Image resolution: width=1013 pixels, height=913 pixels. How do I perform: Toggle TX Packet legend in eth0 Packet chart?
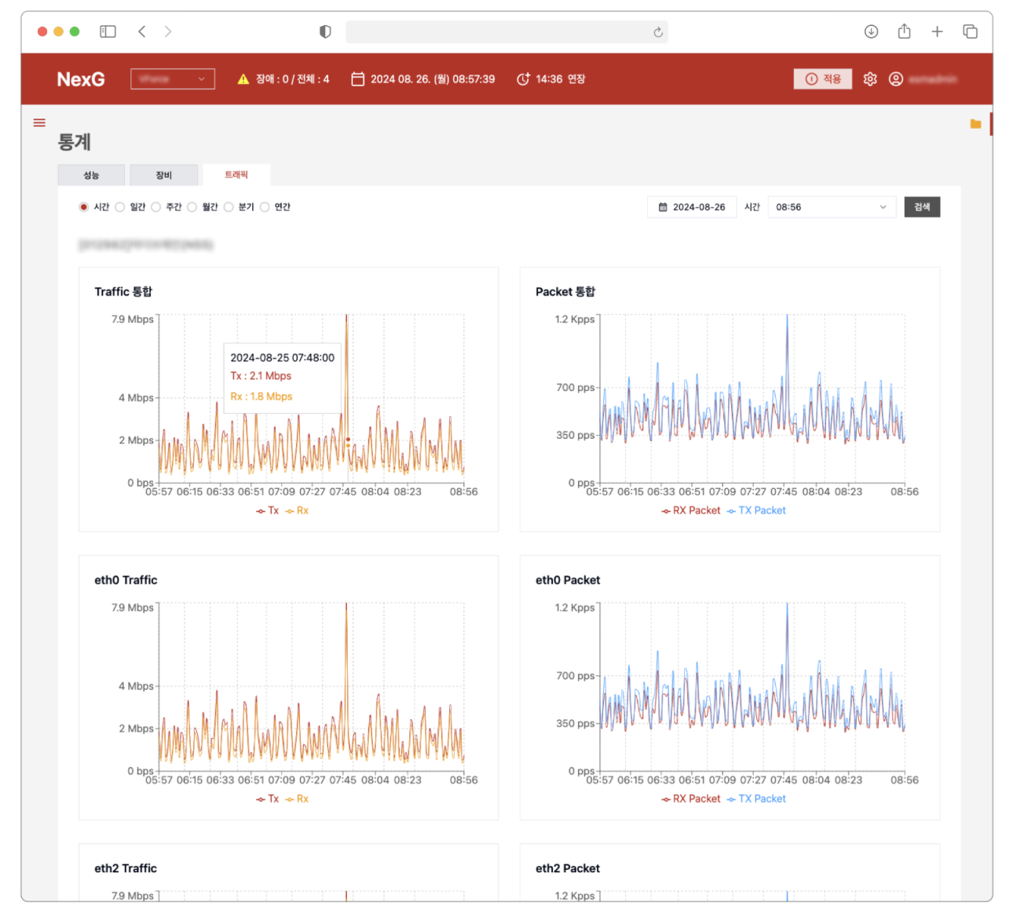pos(756,799)
